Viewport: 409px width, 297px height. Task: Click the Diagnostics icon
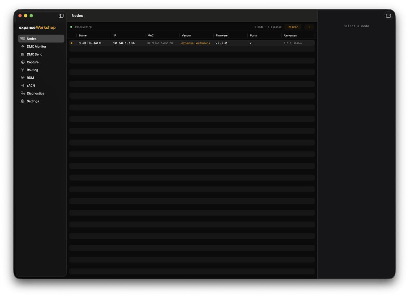coord(22,93)
